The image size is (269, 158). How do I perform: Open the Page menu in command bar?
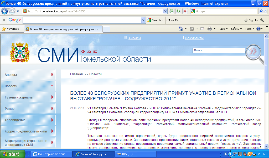[223, 29]
